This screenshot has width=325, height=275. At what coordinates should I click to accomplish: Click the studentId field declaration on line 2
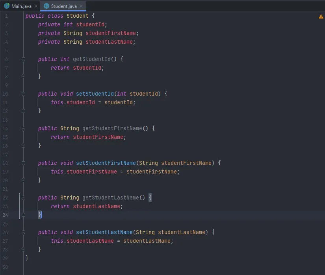click(x=90, y=25)
